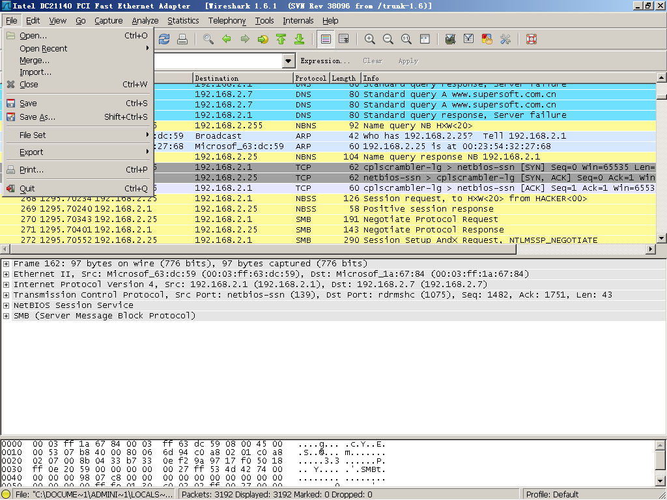Click hex pane scrollbar up arrow
The width and height of the screenshot is (667, 500).
pos(660,445)
